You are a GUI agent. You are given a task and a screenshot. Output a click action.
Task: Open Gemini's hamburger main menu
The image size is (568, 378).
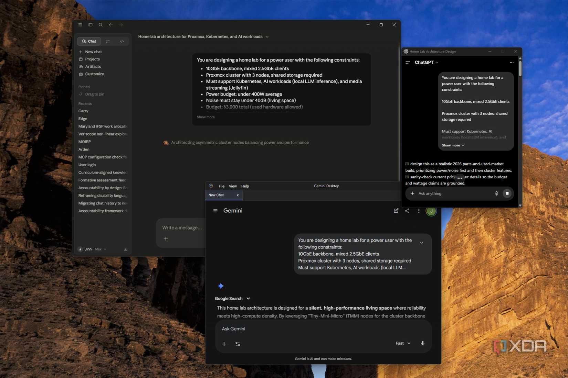coord(215,211)
